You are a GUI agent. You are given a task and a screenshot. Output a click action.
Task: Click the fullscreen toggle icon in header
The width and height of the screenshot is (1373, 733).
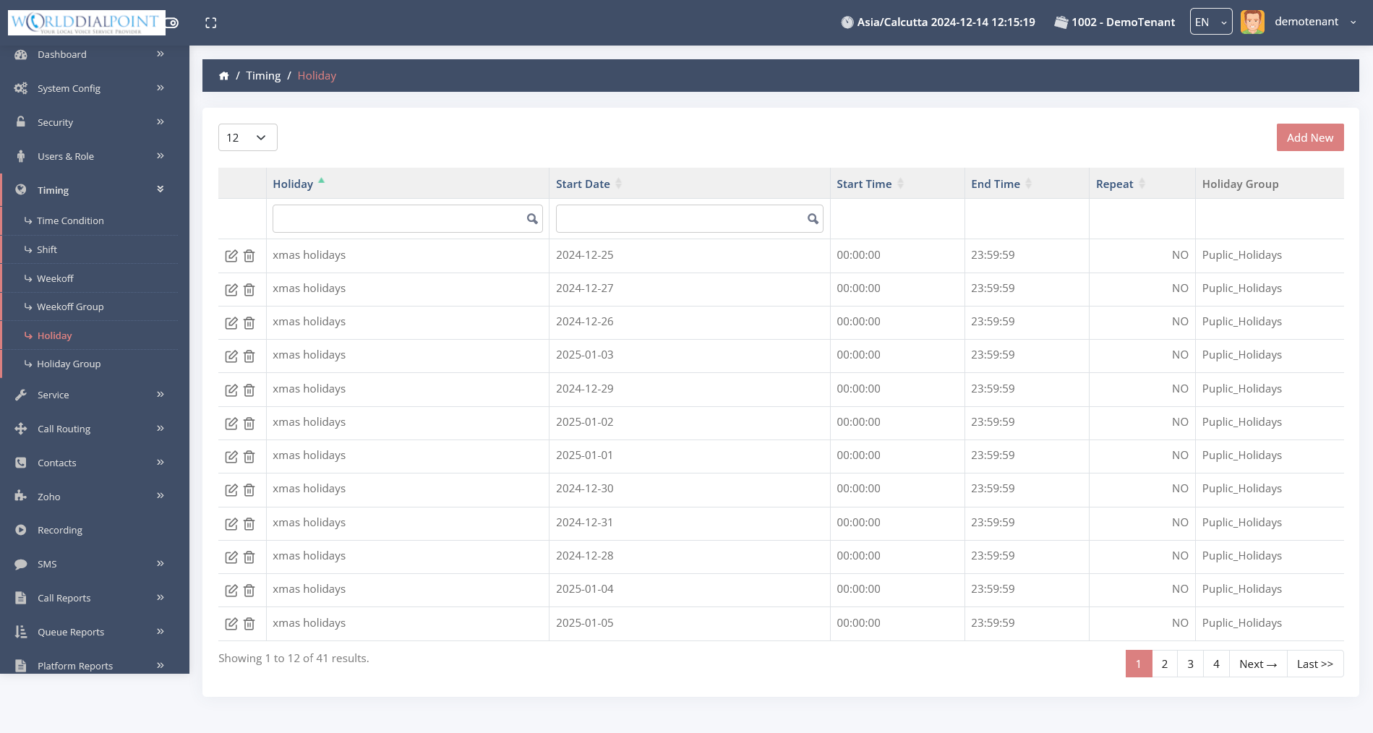(211, 23)
